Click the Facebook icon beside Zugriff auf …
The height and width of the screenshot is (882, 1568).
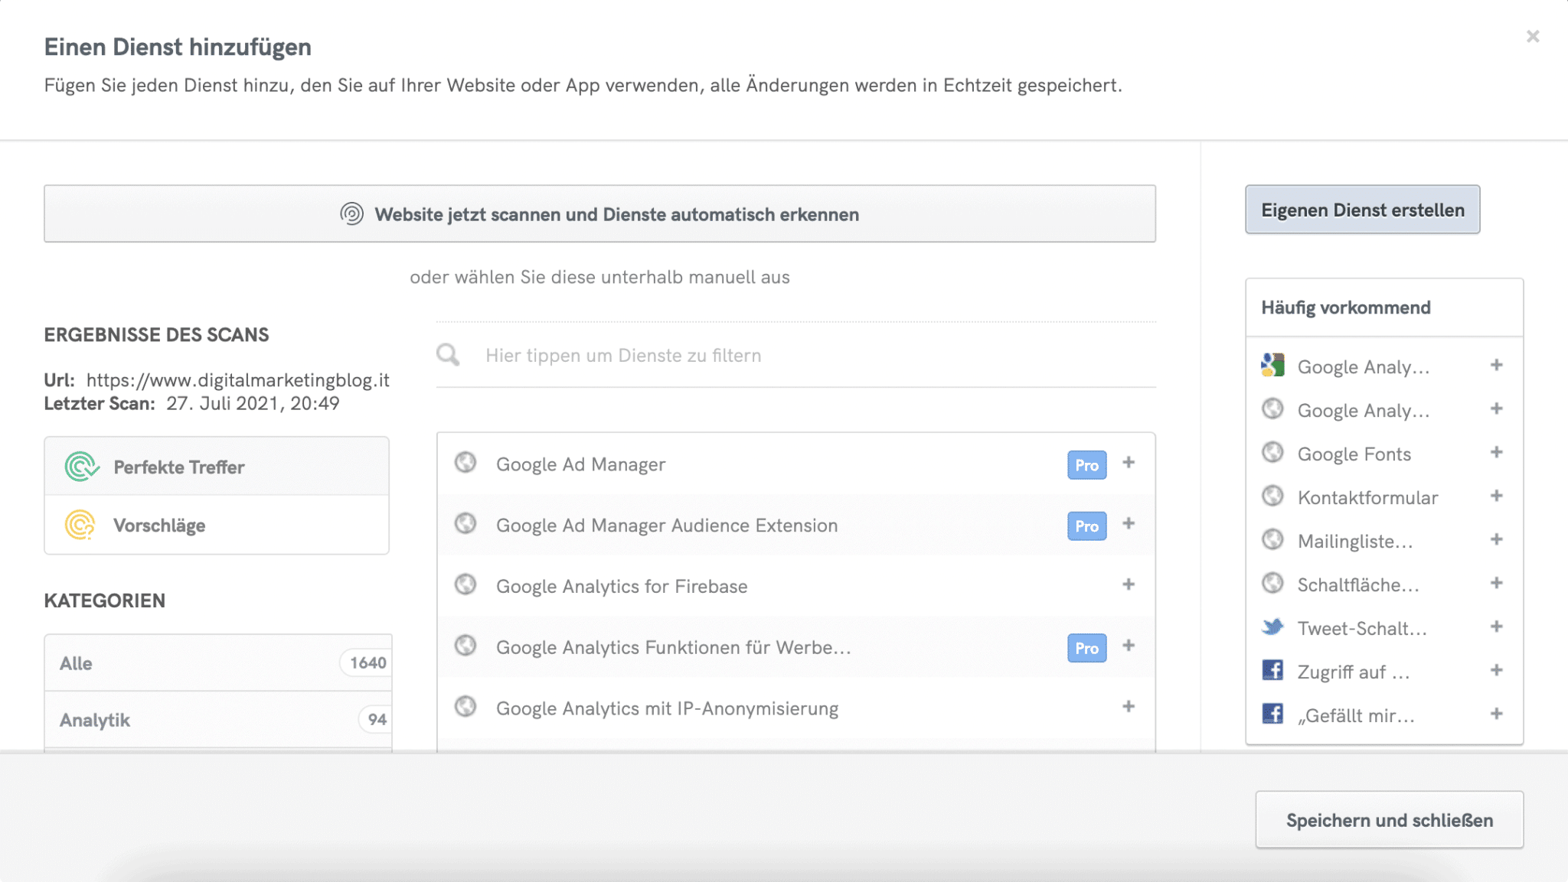tap(1272, 671)
